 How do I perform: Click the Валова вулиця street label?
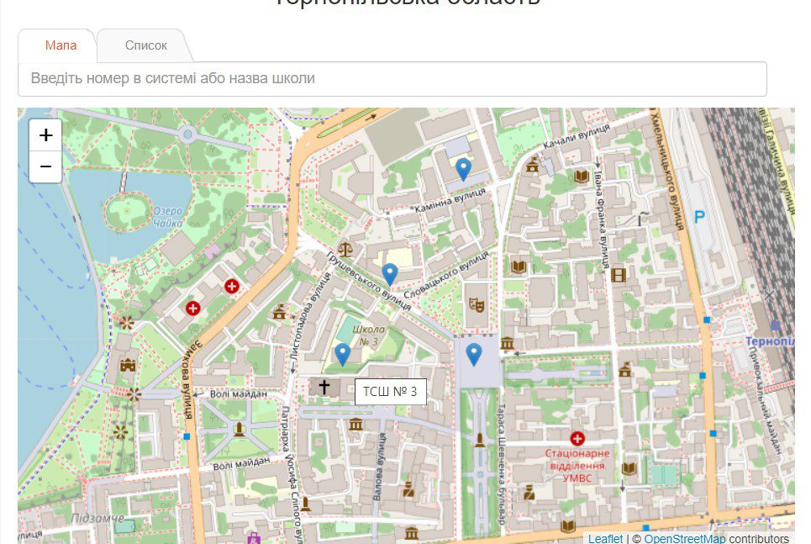379,467
